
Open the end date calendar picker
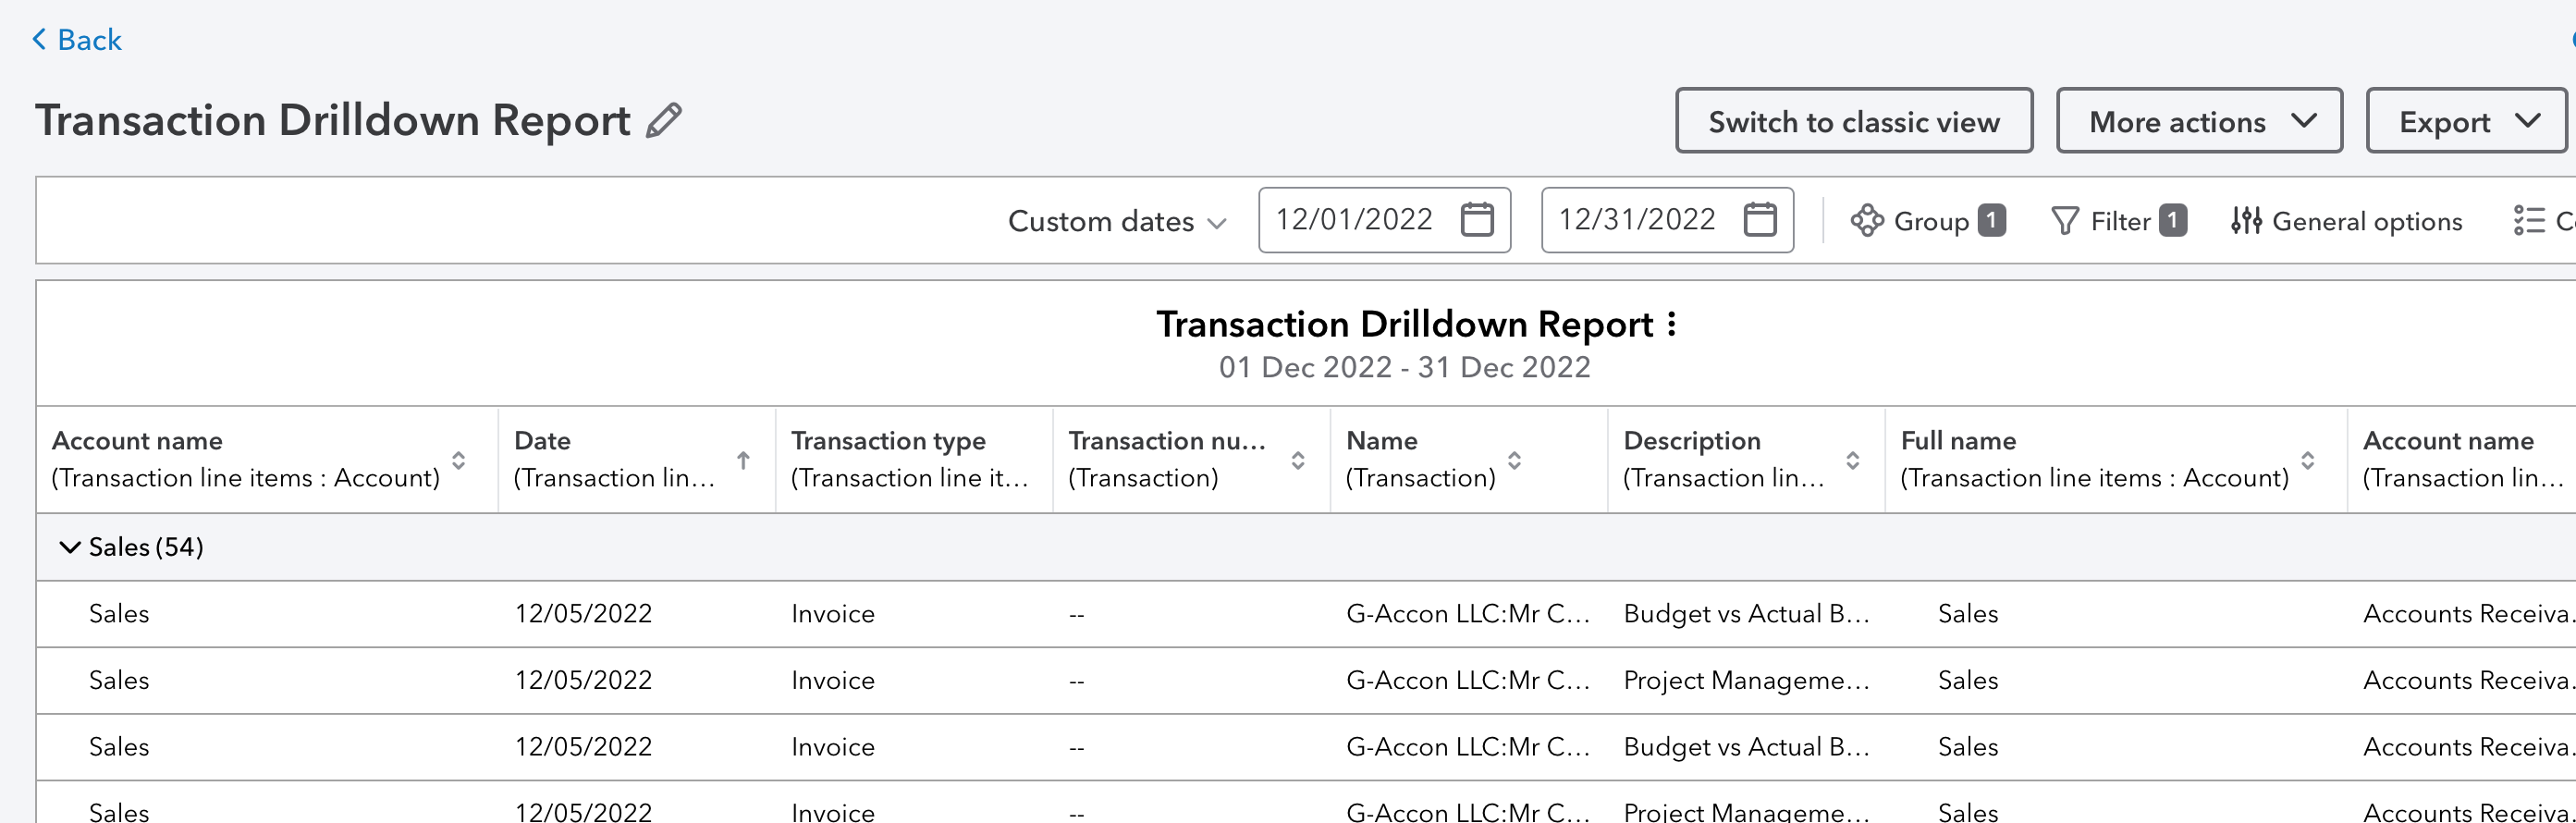pyautogui.click(x=1759, y=220)
